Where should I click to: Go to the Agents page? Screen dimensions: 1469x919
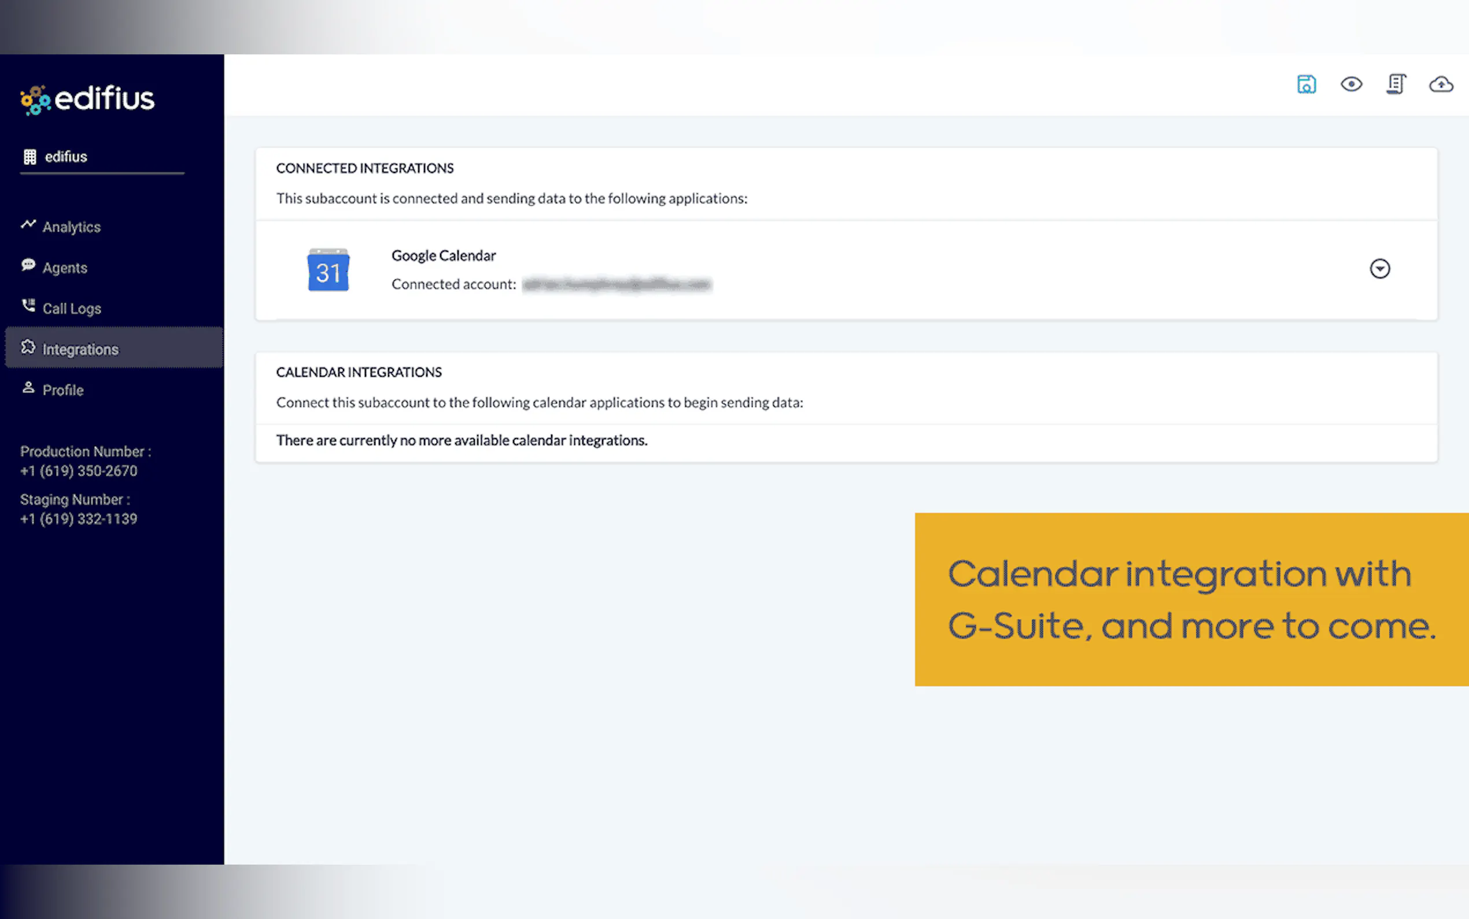pyautogui.click(x=64, y=268)
